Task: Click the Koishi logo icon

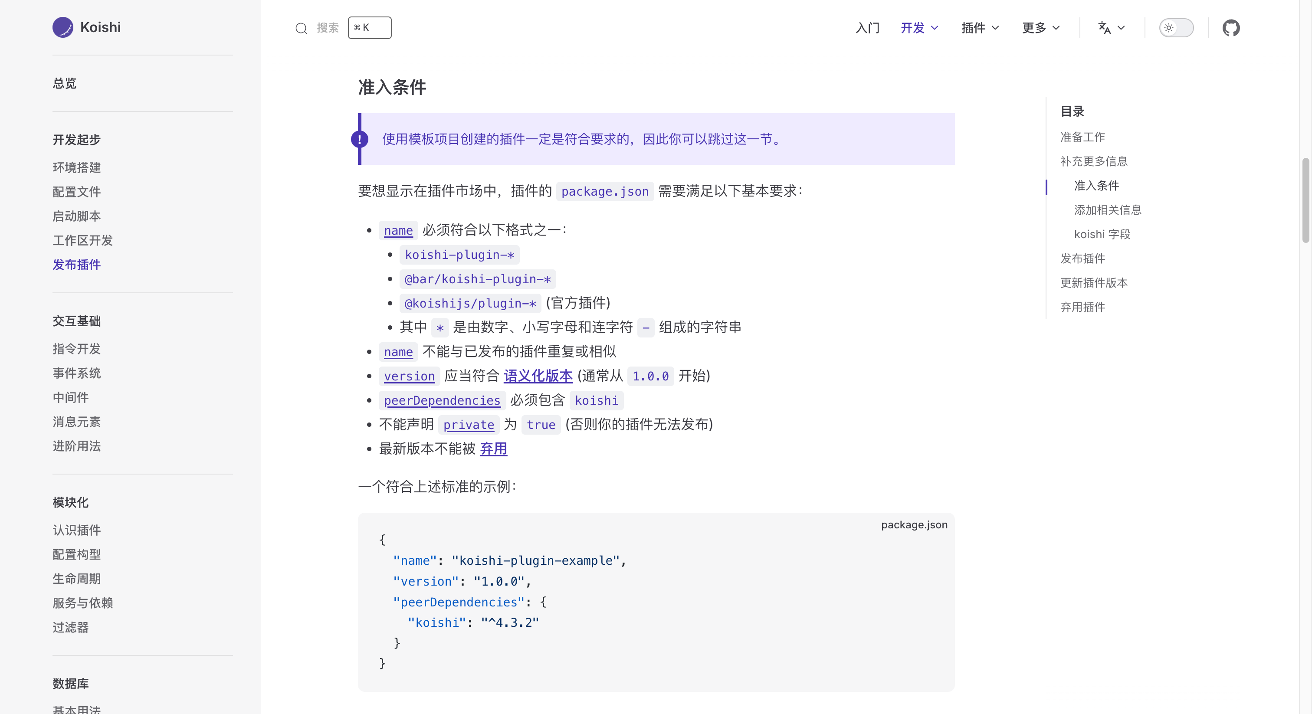Action: 62,27
